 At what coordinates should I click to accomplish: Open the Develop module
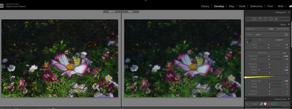coord(219,6)
